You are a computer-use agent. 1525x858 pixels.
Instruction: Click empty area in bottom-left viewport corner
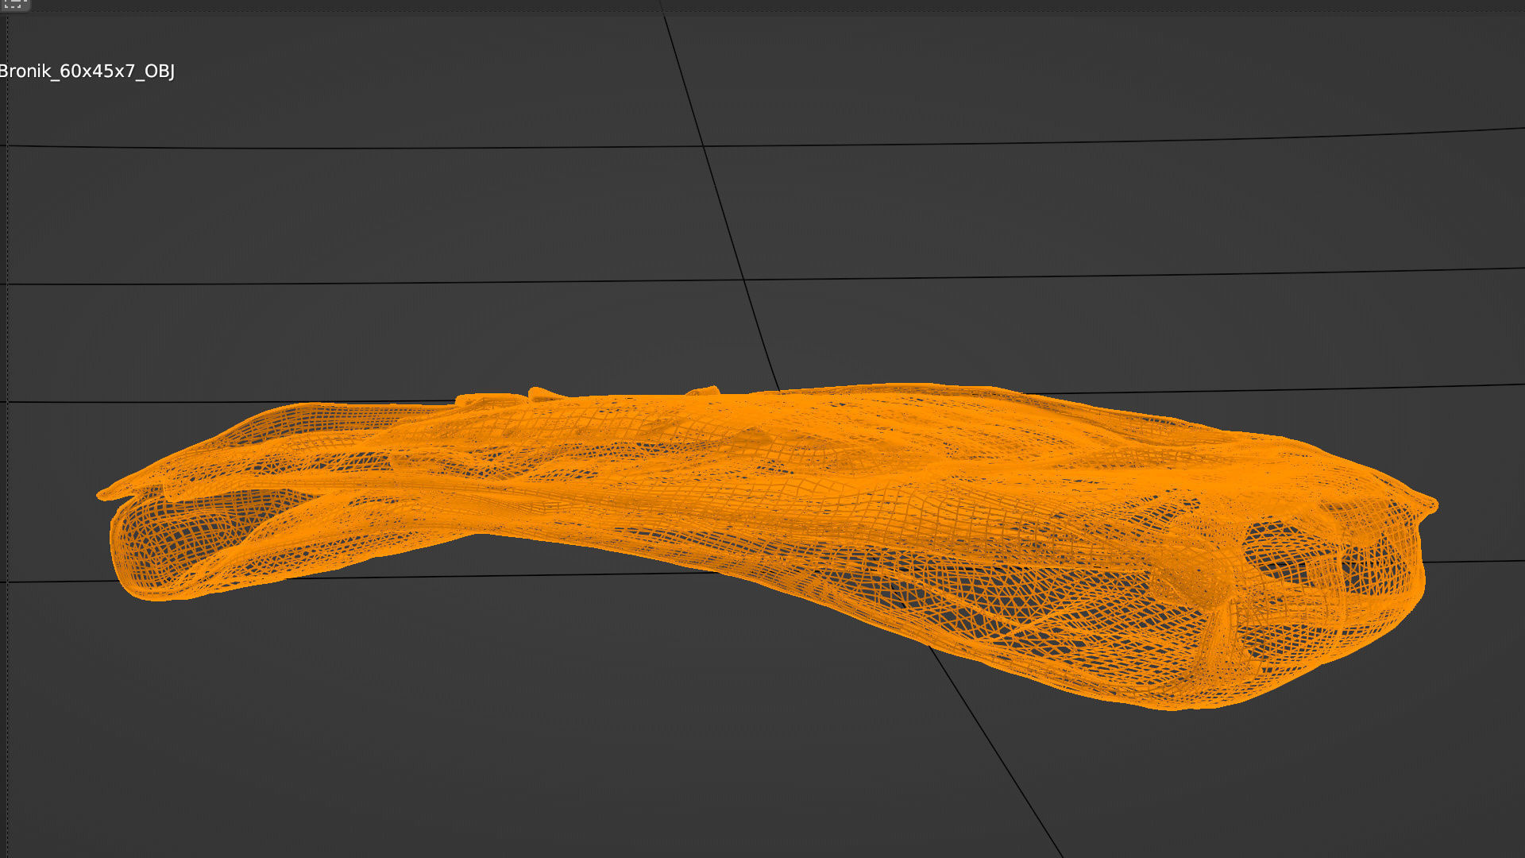click(95, 794)
